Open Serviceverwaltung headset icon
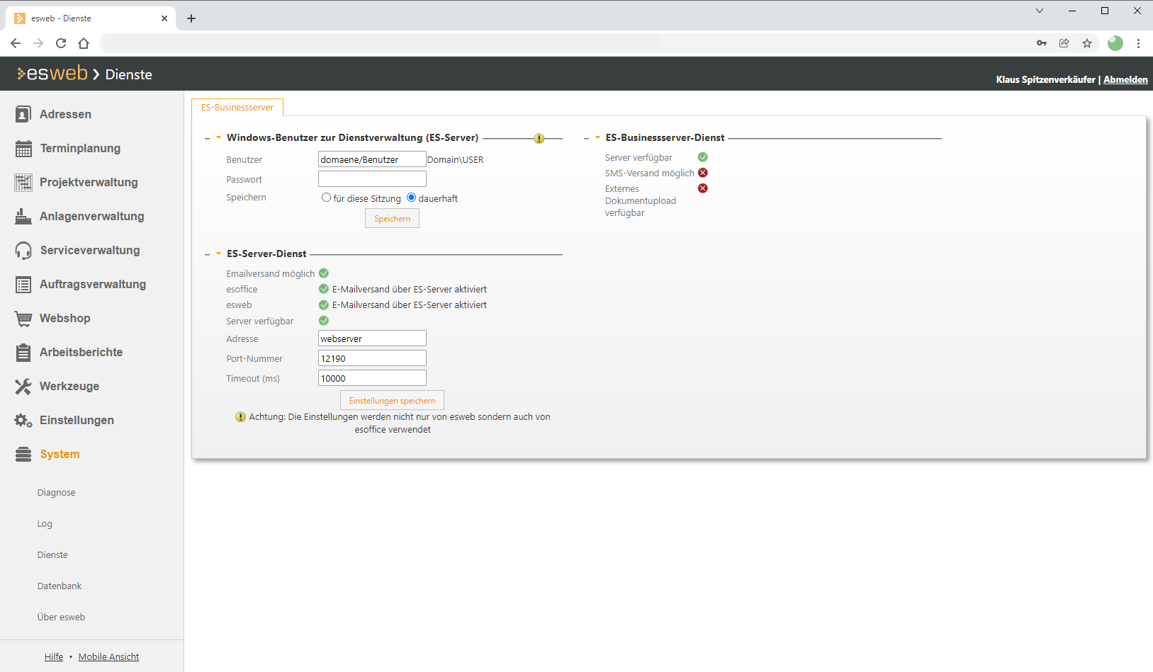1153x672 pixels. (x=23, y=250)
